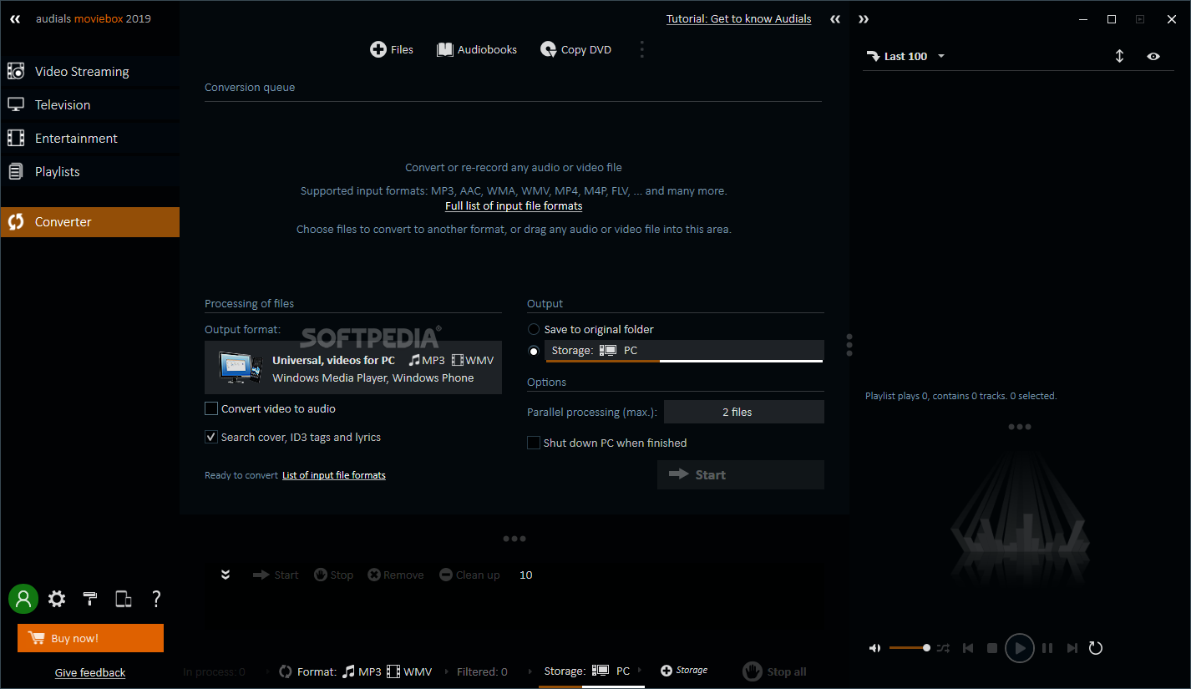The width and height of the screenshot is (1191, 689).
Task: Open settings gear in bottom left
Action: tap(57, 599)
